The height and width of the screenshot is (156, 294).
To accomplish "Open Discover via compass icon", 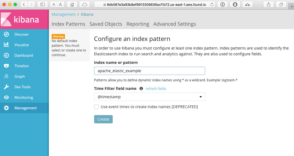I will click(x=6, y=34).
